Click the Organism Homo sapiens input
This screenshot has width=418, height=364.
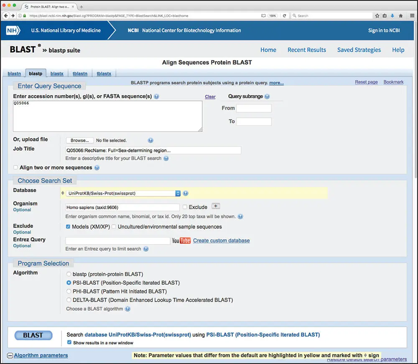point(122,207)
